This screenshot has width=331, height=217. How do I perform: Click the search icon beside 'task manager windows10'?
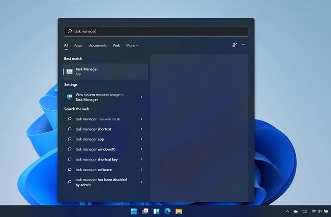(70, 149)
